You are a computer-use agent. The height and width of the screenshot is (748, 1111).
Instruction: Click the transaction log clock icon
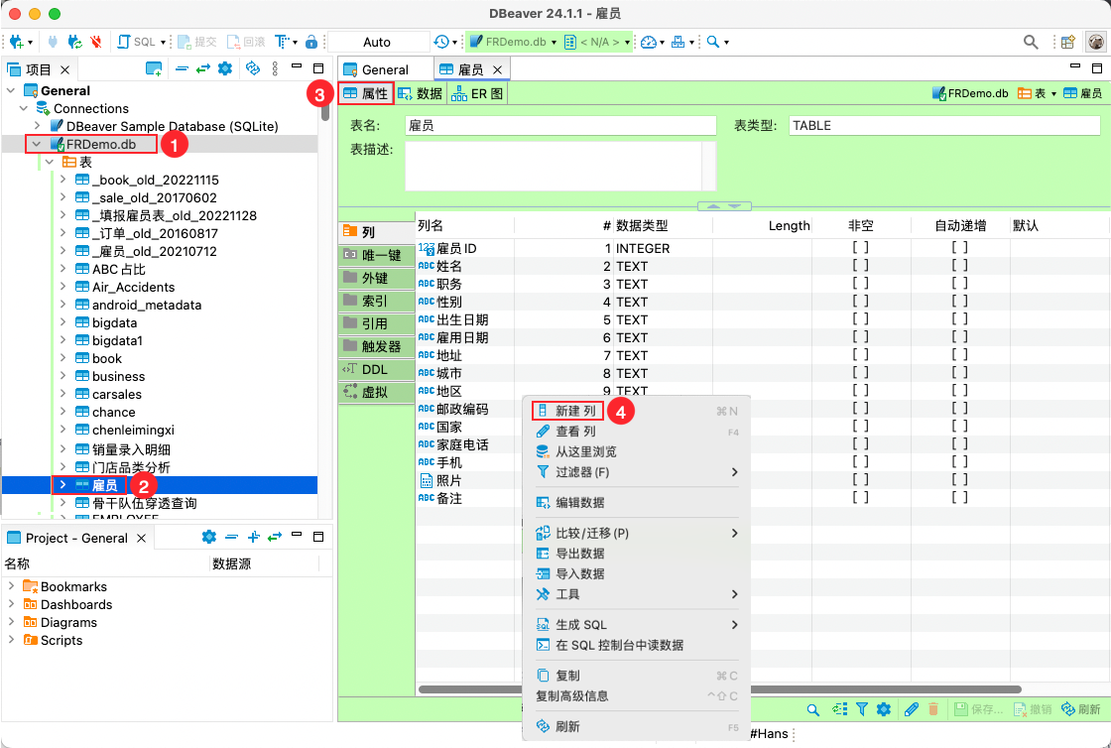(x=441, y=42)
